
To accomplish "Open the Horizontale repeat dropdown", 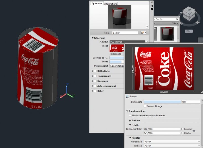I will click(x=172, y=142).
